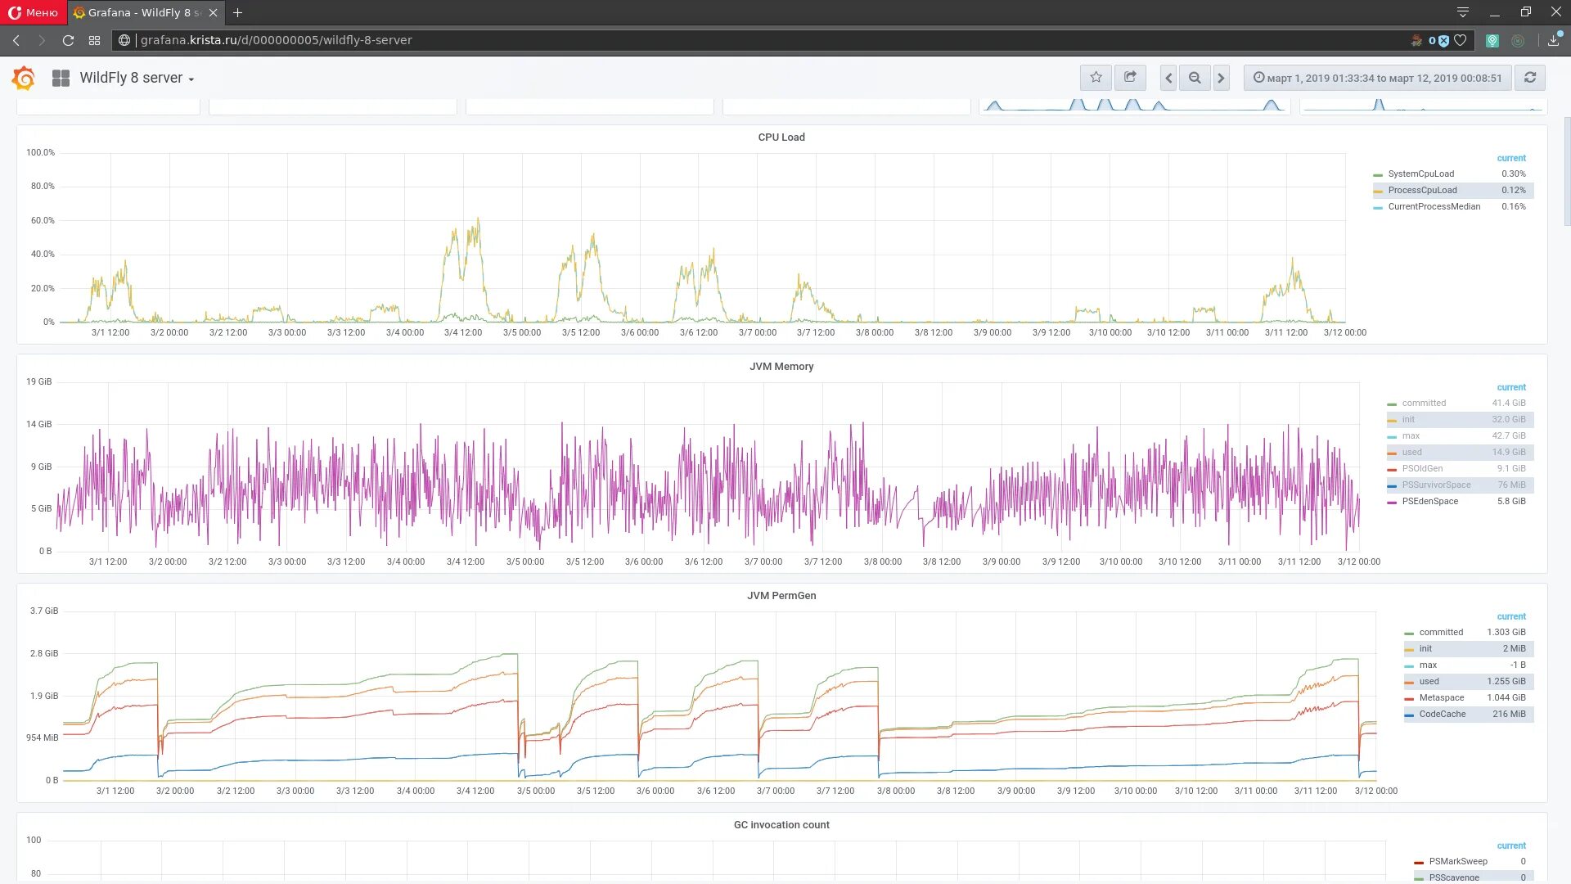Open browser downloads icon
1571x884 pixels.
(1553, 40)
